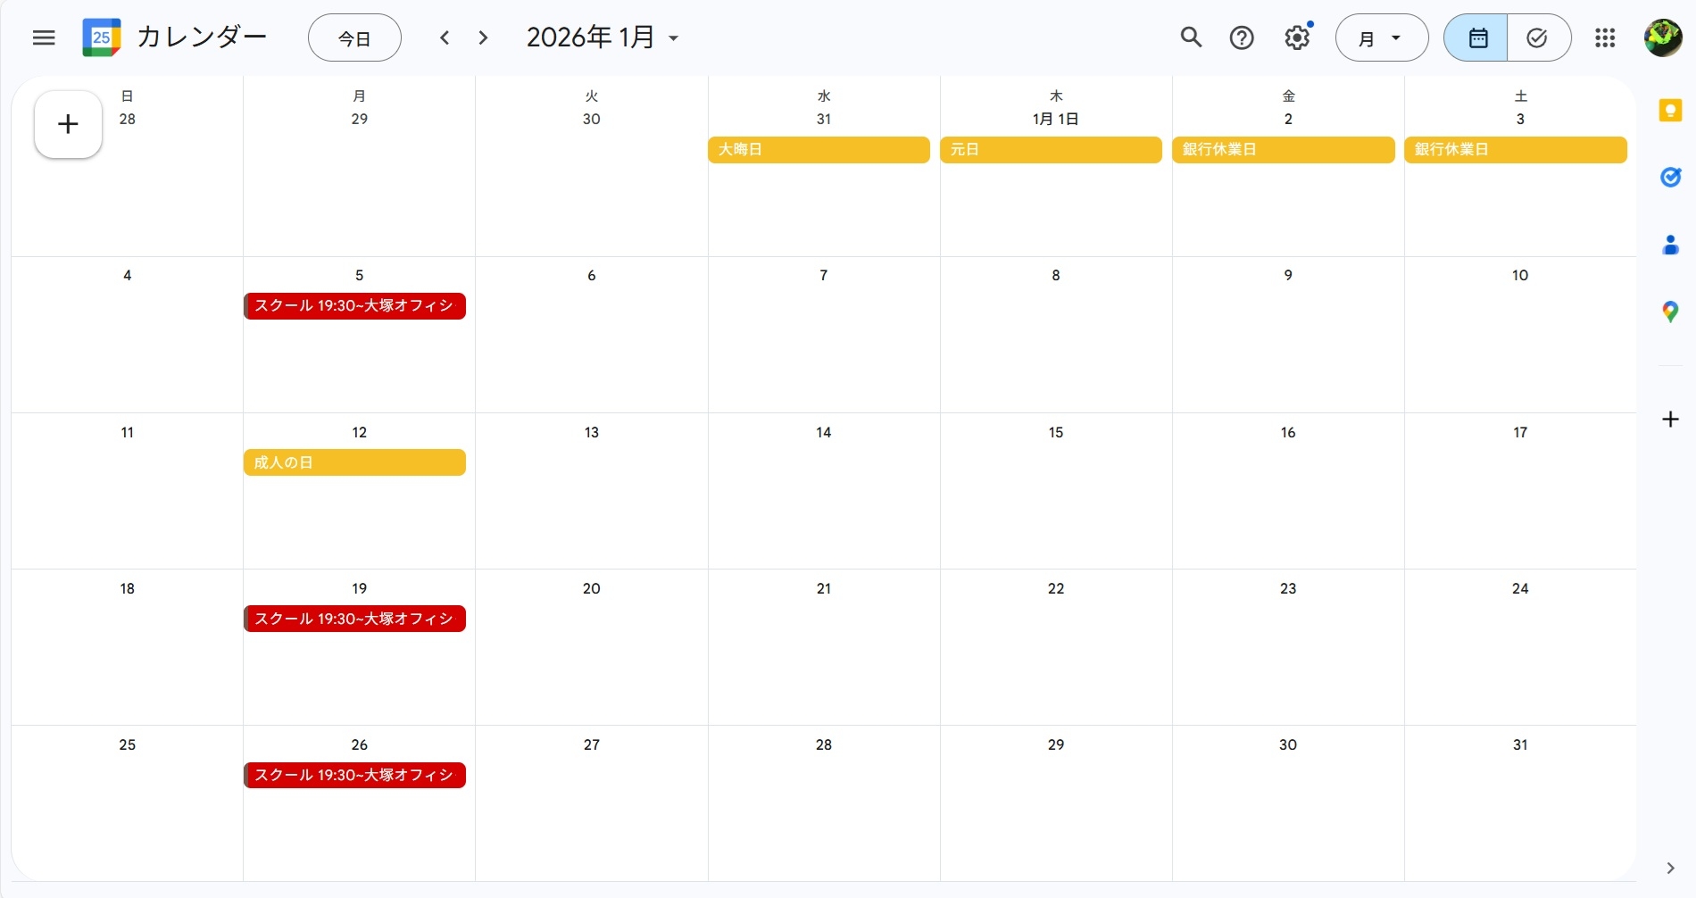The image size is (1696, 898).
Task: Open the settings gear menu
Action: (x=1297, y=37)
